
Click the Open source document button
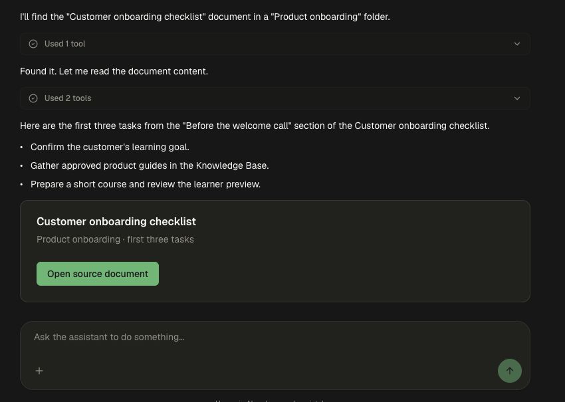[x=98, y=274]
